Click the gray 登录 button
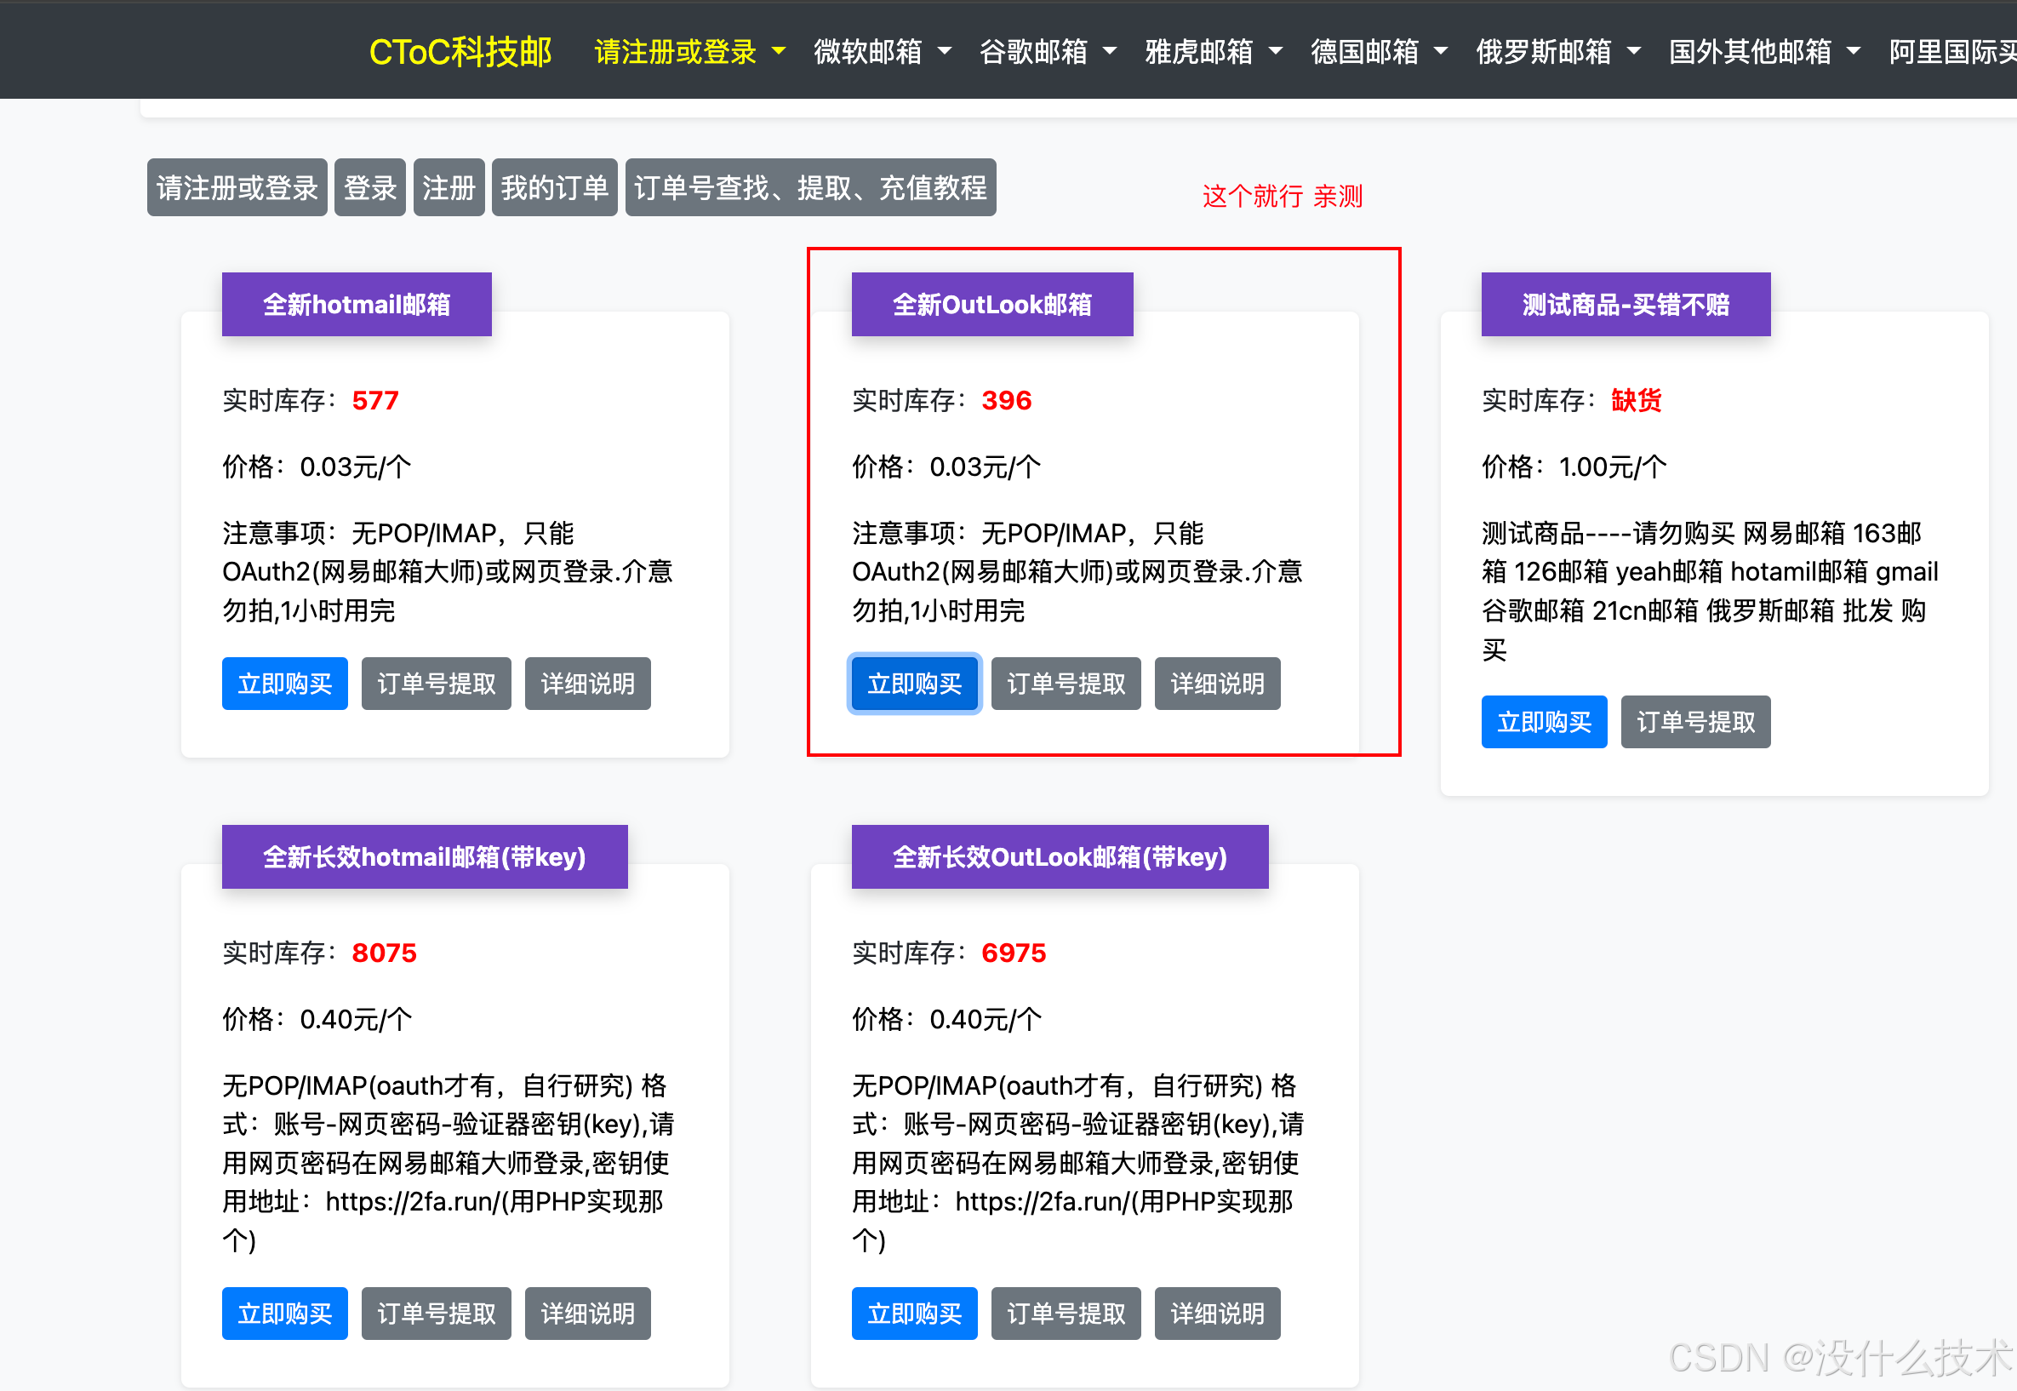 pyautogui.click(x=369, y=187)
